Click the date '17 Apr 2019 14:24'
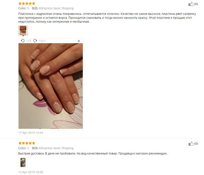 coord(31,133)
